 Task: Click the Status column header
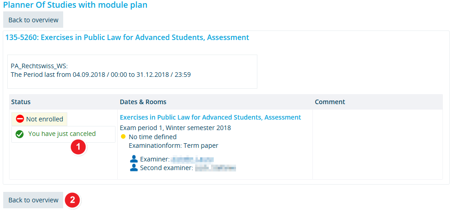click(21, 102)
